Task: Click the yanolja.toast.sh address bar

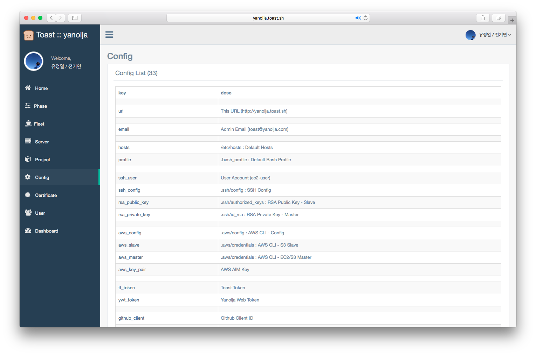Action: click(268, 18)
